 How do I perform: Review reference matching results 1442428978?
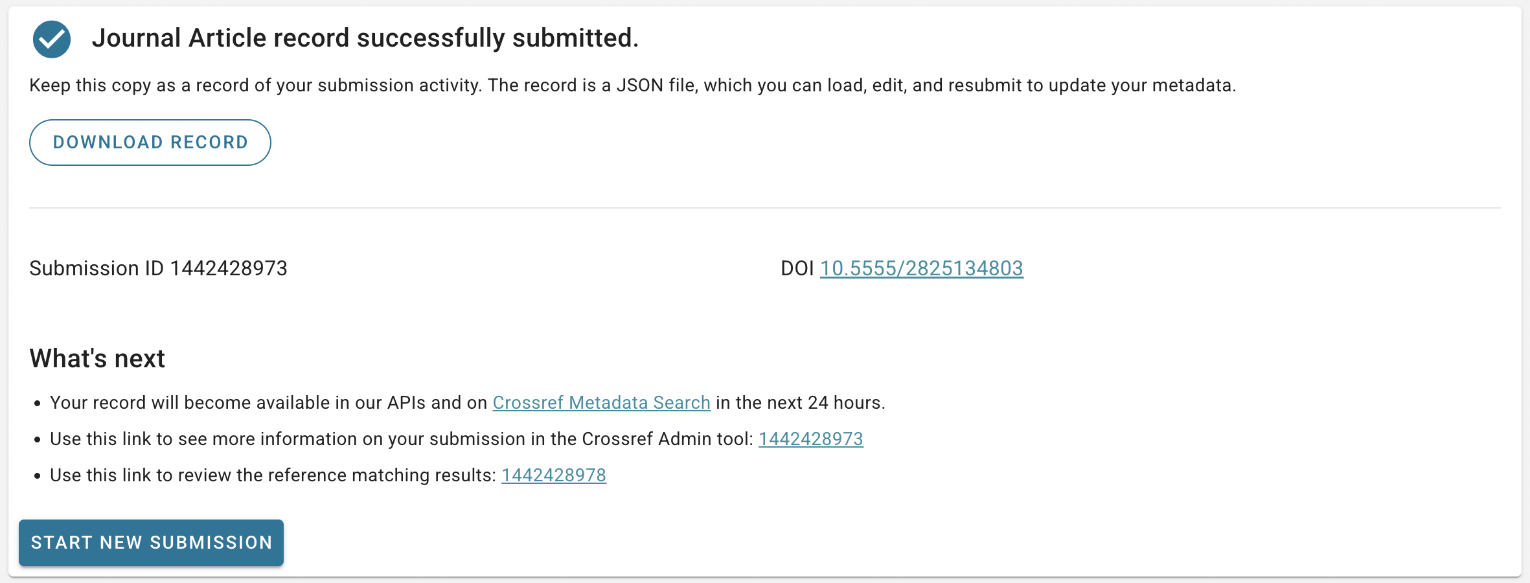click(x=553, y=475)
